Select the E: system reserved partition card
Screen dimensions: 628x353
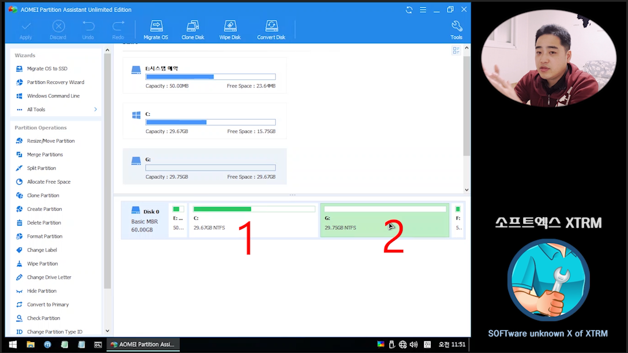coord(205,75)
